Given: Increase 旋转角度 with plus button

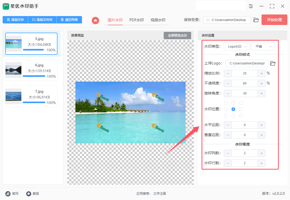Looking at the screenshot, I should point(262,93).
